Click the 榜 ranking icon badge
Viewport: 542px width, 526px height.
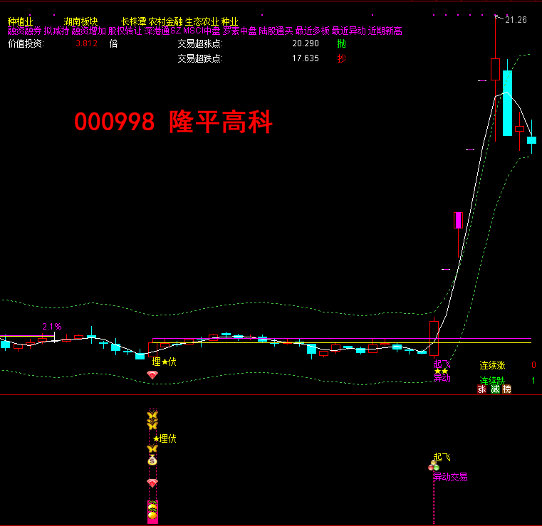(x=506, y=389)
